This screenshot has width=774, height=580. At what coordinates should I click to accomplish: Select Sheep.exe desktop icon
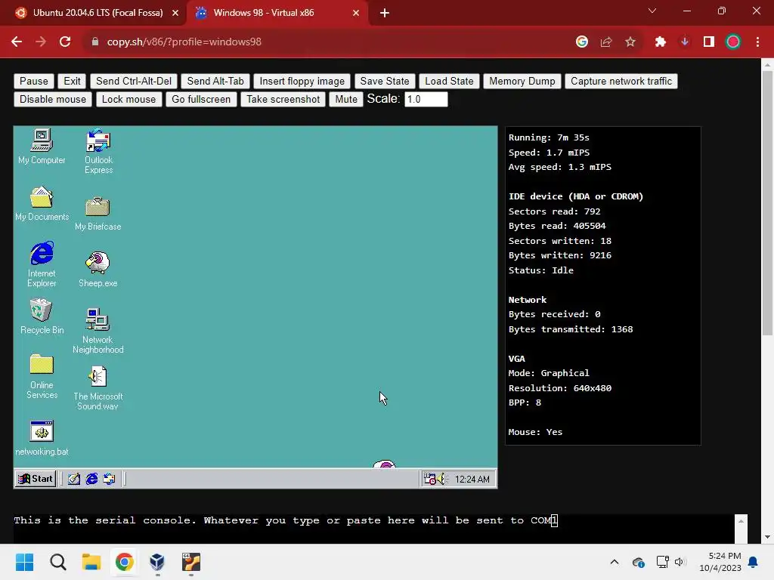point(98,270)
